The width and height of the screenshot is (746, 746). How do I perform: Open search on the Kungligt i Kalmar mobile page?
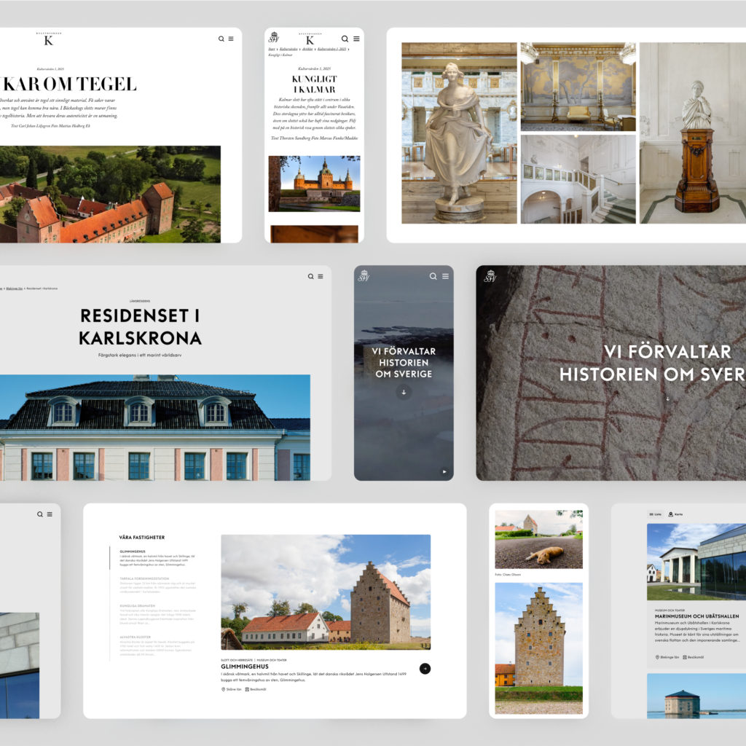tap(345, 39)
